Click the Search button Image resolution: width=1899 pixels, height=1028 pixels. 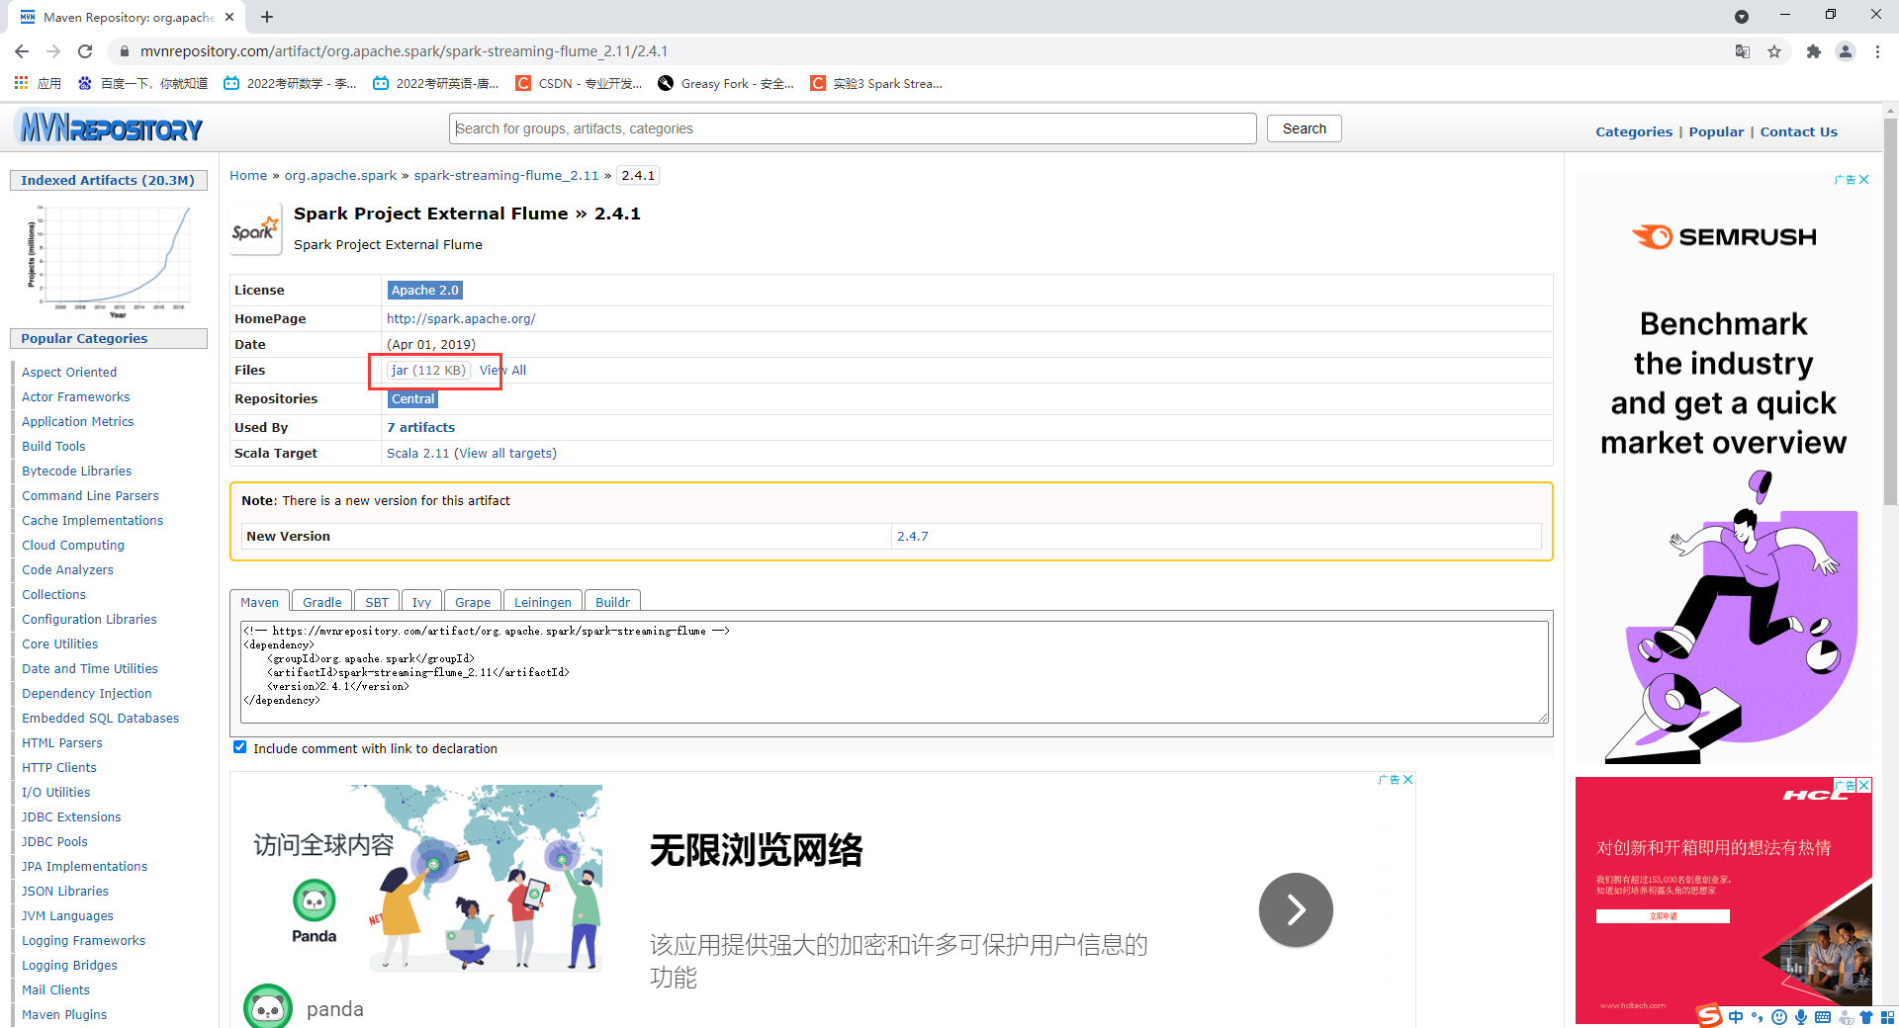point(1304,128)
